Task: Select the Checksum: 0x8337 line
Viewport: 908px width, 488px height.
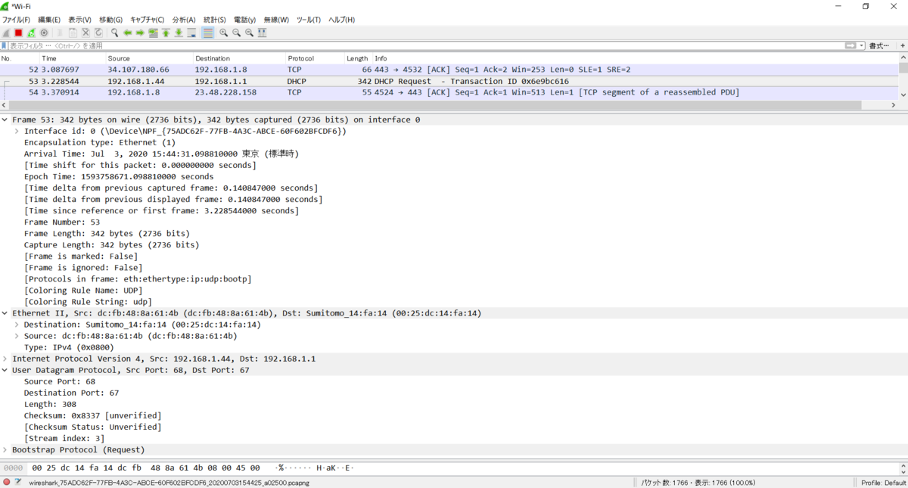Action: (x=92, y=415)
